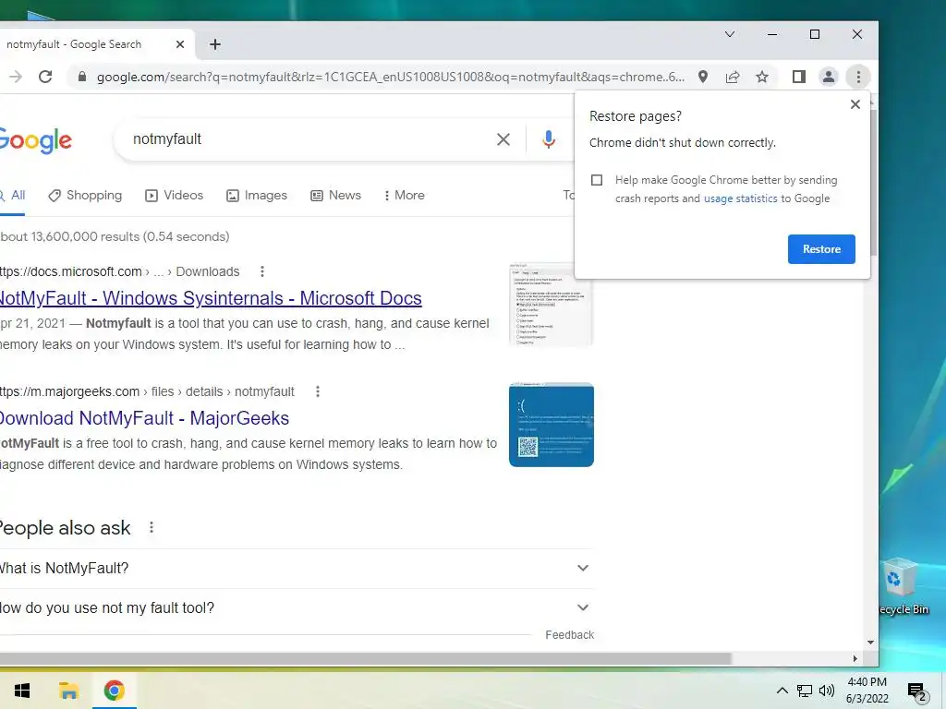Start voice search with the microphone icon

[x=549, y=139]
